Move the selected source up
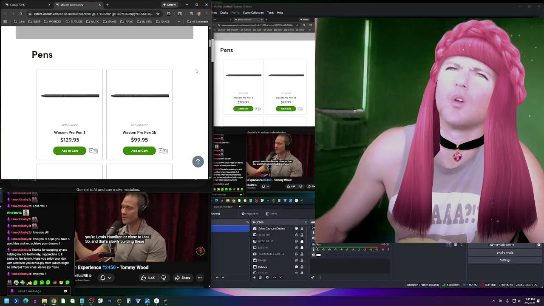This screenshot has height=306, width=544. [x=274, y=278]
